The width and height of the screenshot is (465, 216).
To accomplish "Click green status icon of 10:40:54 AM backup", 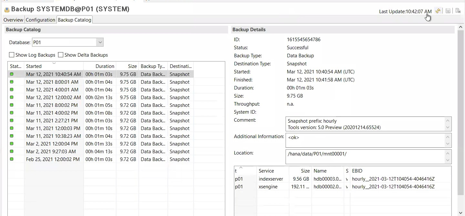I will [x=12, y=74].
